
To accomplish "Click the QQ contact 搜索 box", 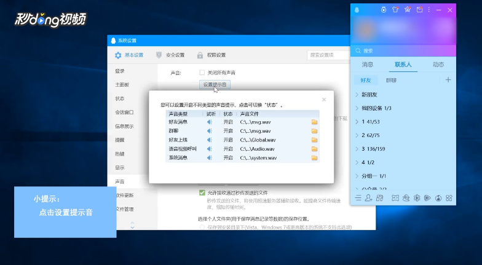I will tap(403, 50).
